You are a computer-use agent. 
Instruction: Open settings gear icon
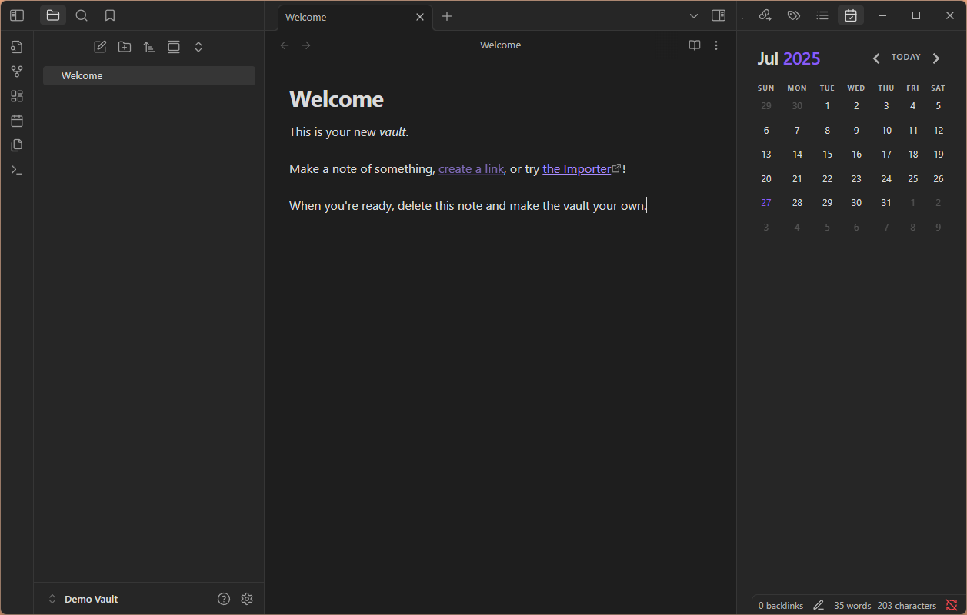point(247,599)
